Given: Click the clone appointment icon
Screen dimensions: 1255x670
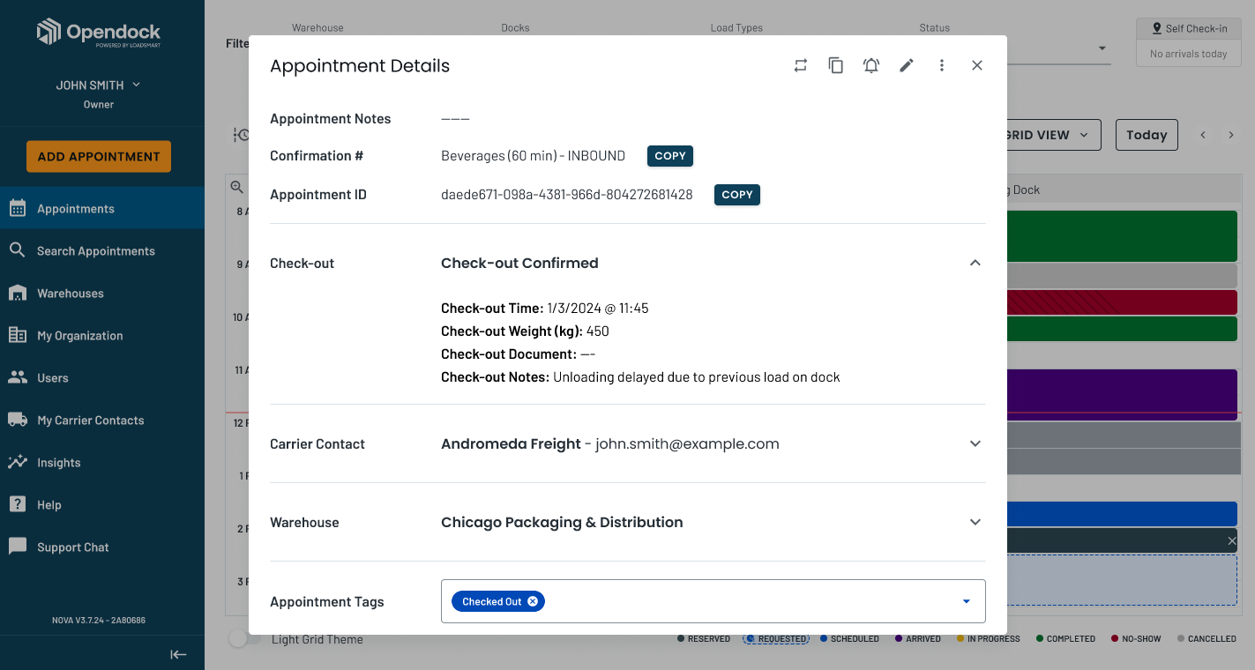Looking at the screenshot, I should pos(836,65).
